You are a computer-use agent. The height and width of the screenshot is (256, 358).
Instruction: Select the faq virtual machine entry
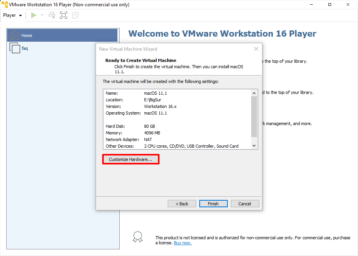[25, 48]
